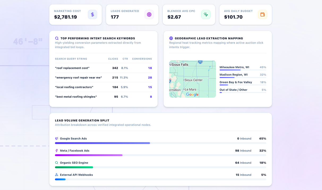Click the Meta / Facebook Ads progress bar
Screen dimensions: 322x190
pos(160,155)
